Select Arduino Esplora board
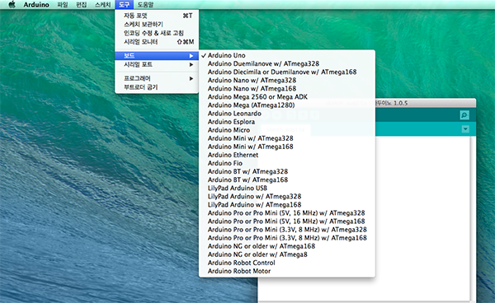Viewport: 495px width, 303px height. pyautogui.click(x=287, y=122)
